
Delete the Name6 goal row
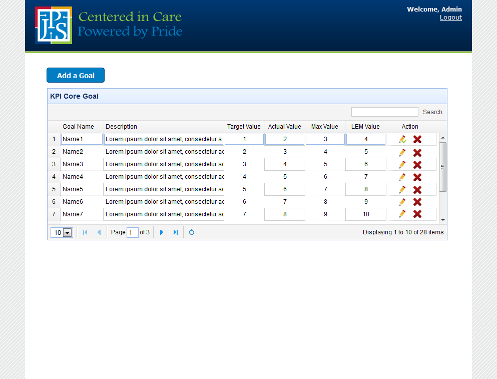click(417, 202)
